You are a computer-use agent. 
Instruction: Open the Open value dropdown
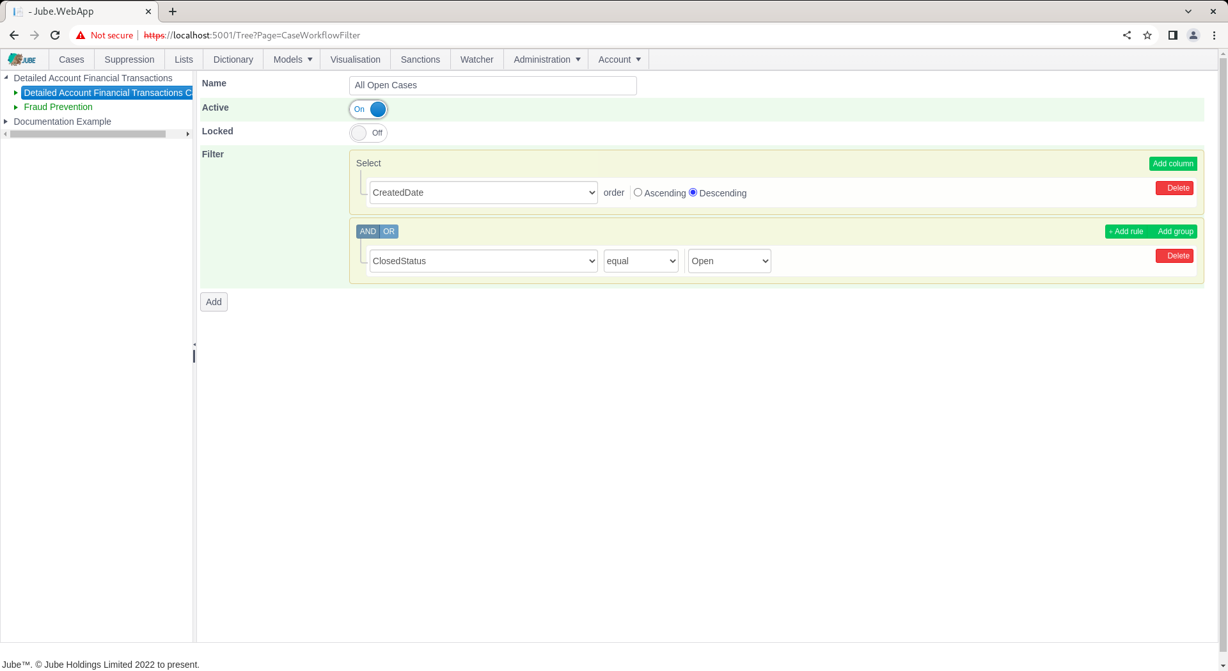tap(730, 261)
